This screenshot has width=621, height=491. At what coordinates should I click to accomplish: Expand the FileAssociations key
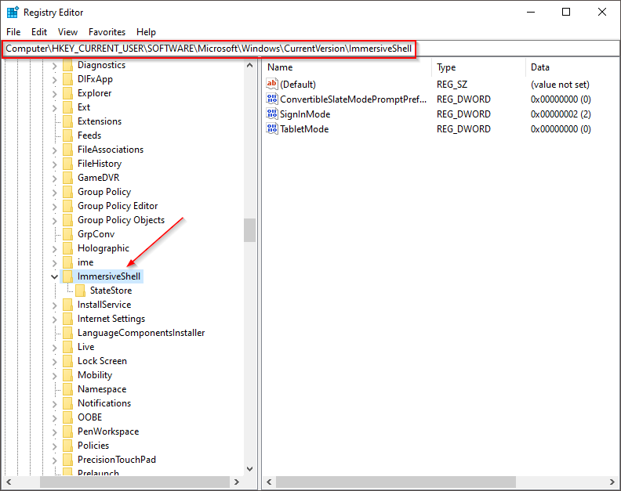(55, 150)
